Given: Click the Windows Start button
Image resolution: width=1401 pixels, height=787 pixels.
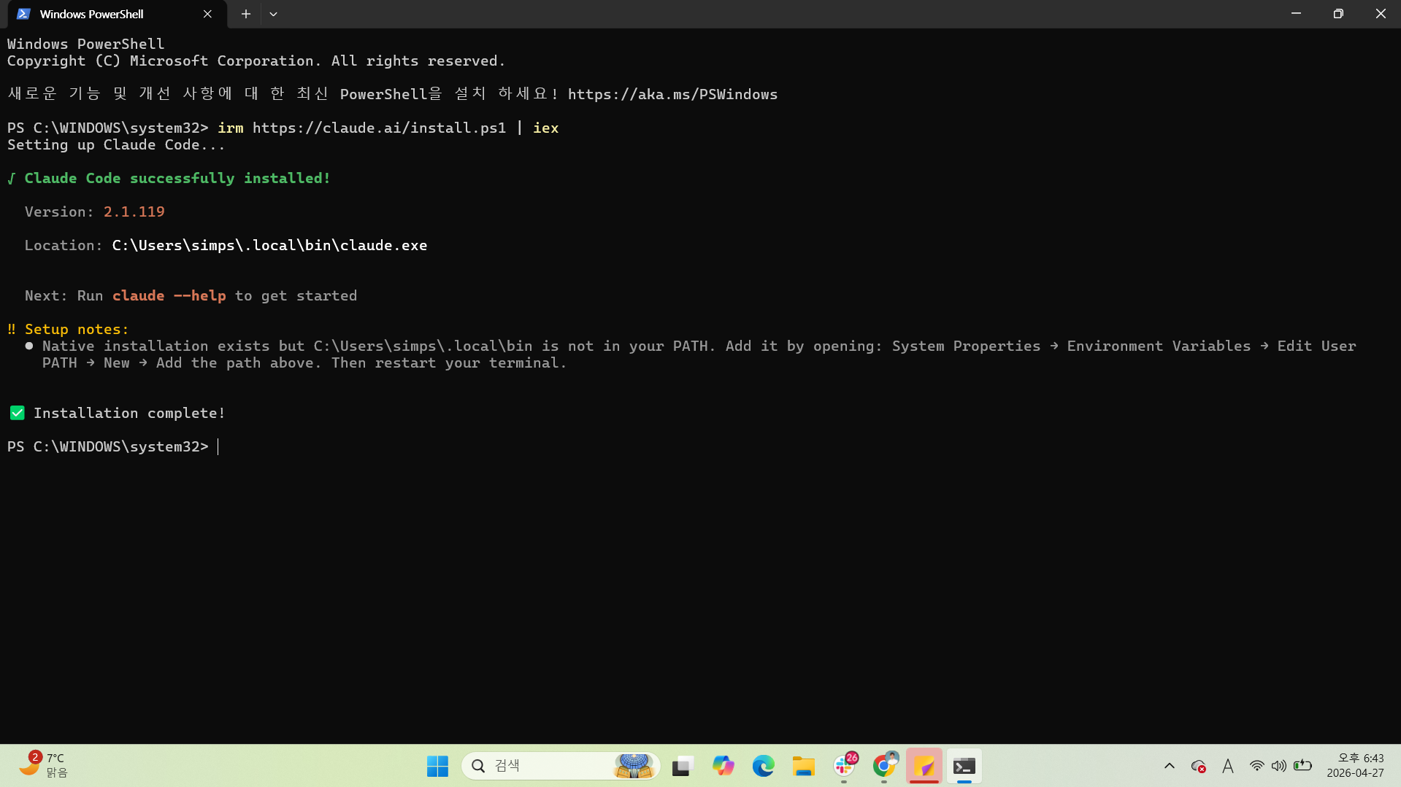Looking at the screenshot, I should coord(437,766).
